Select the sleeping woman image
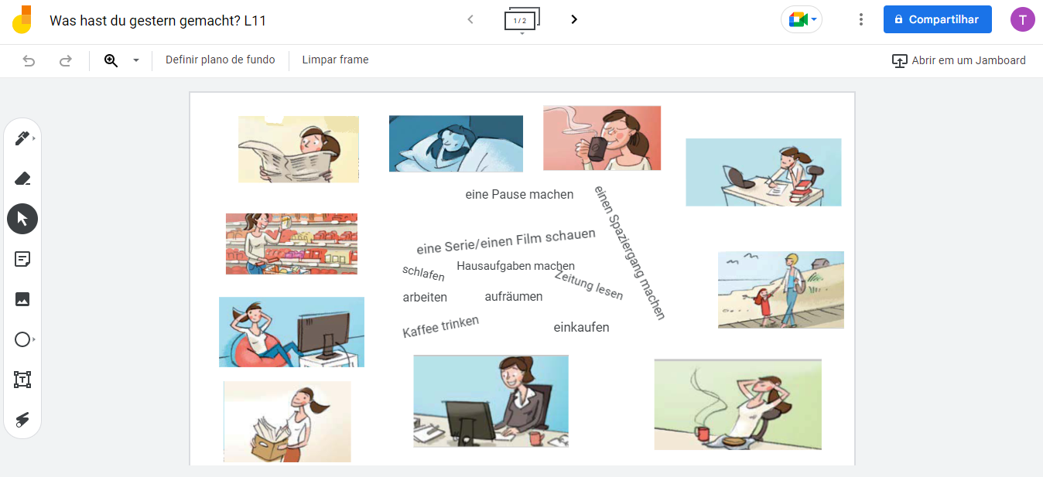 coord(456,144)
